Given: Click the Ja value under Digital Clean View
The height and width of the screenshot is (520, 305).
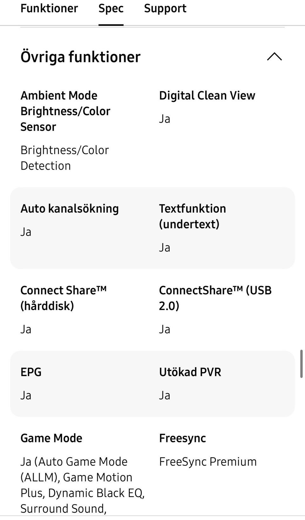Looking at the screenshot, I should tap(165, 119).
